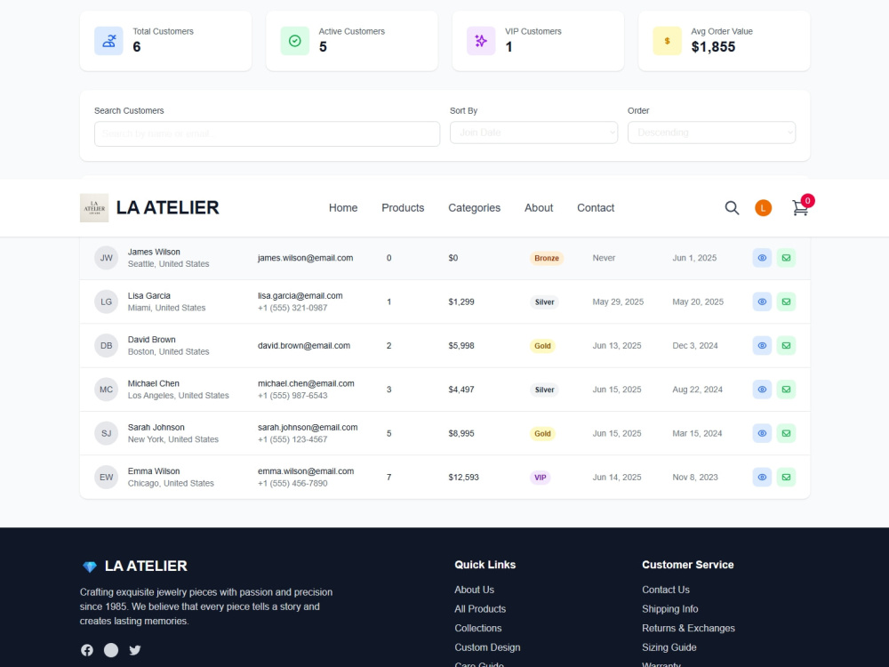Click the Never last order cell
The height and width of the screenshot is (667, 889).
[604, 258]
